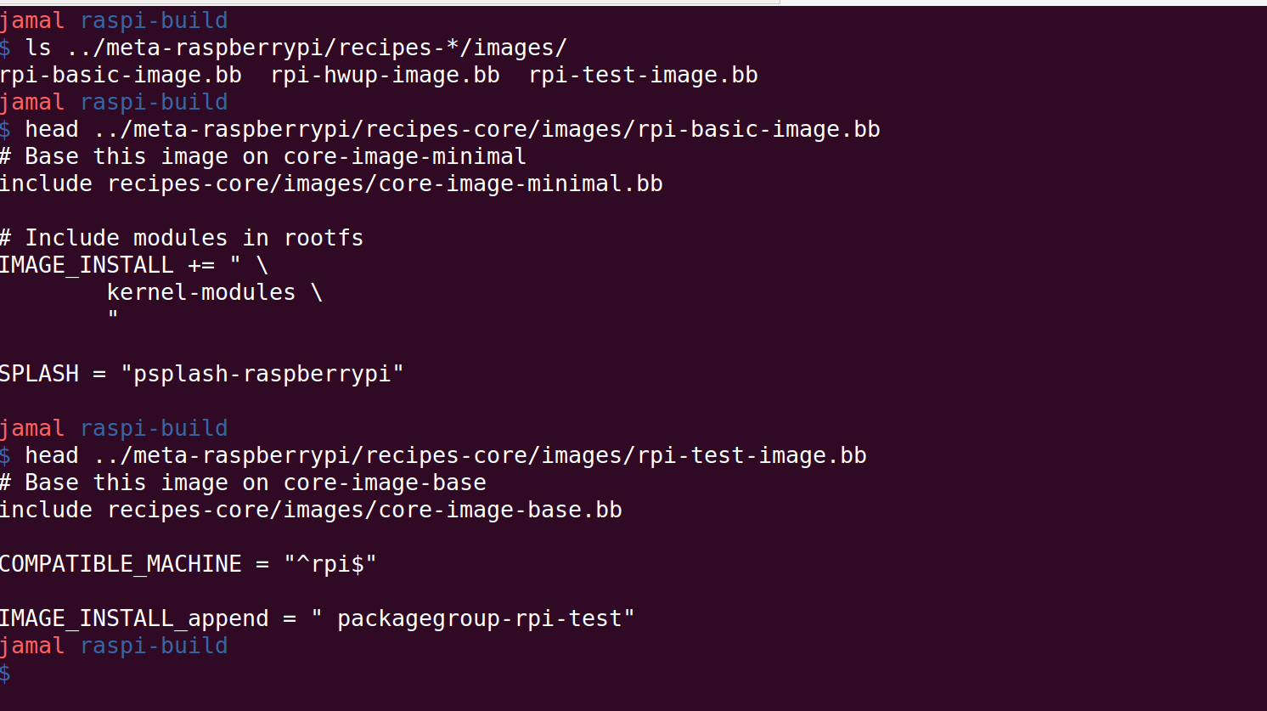
Task: Click the 'kernel-modules \' line
Action: point(215,292)
